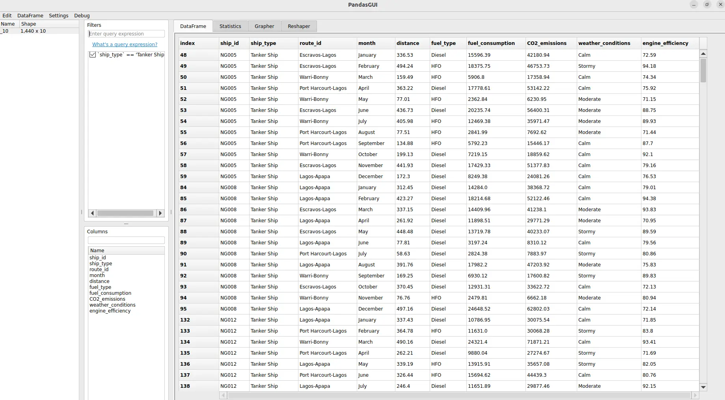Image resolution: width=725 pixels, height=400 pixels.
Task: Switch to the Statistics tab
Action: point(230,26)
